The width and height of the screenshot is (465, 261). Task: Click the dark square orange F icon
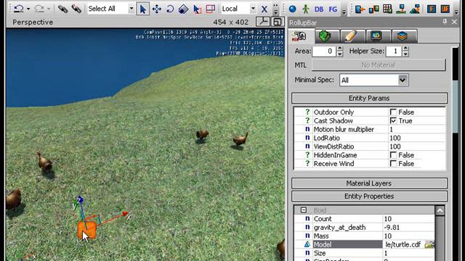point(432,9)
